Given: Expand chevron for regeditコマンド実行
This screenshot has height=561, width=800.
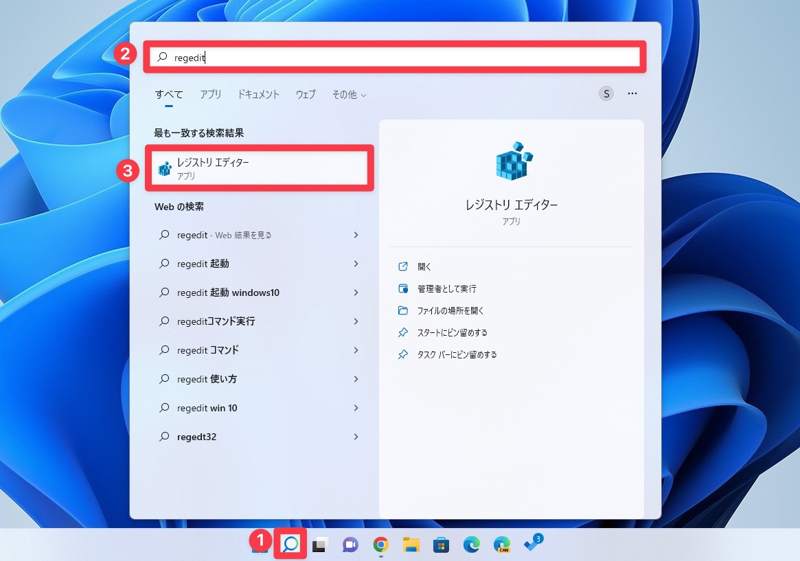Looking at the screenshot, I should 356,321.
